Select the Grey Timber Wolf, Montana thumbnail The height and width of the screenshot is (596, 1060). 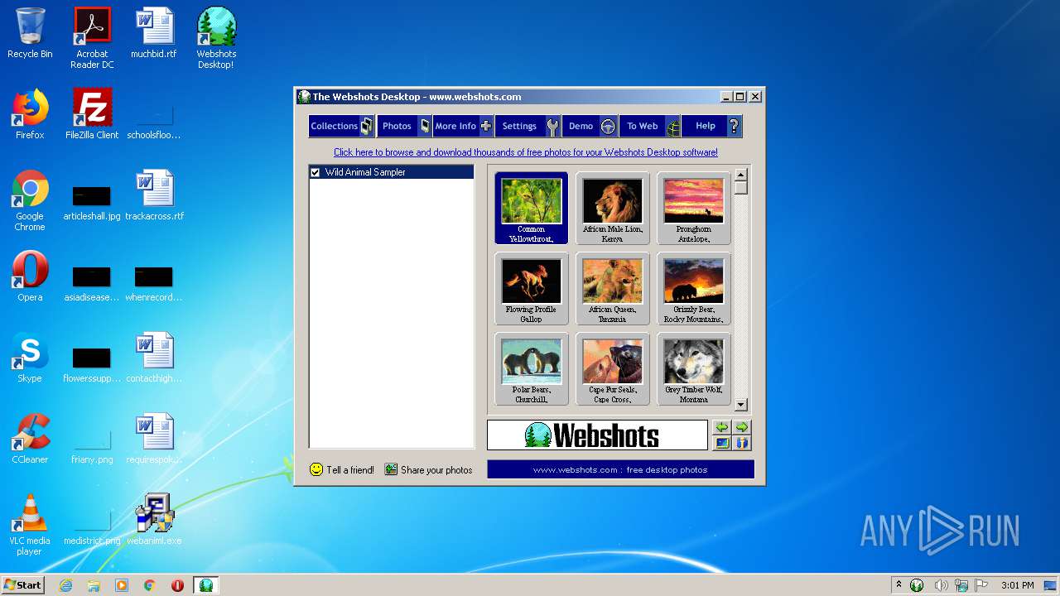click(x=694, y=368)
